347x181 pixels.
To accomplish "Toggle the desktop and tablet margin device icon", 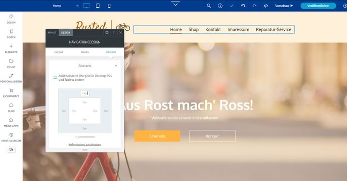I will 55,78.
